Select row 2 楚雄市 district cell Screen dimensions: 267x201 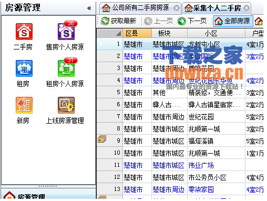(x=137, y=56)
